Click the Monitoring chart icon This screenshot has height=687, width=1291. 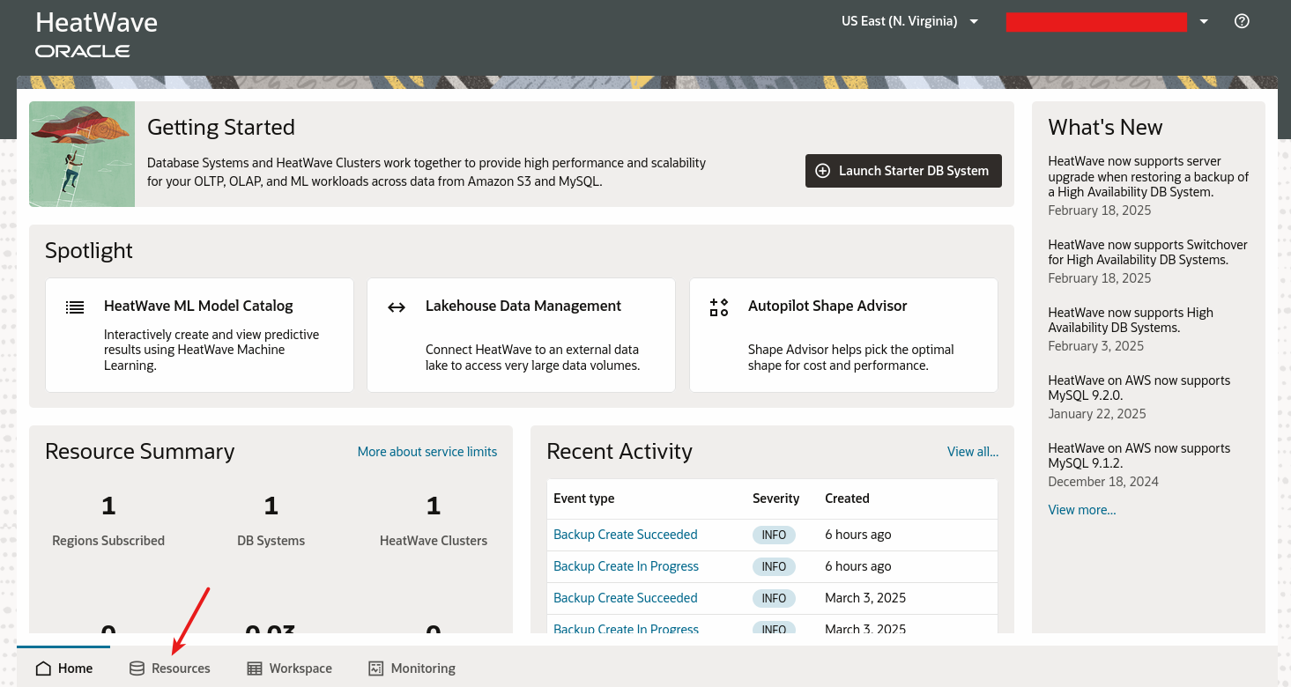(376, 669)
